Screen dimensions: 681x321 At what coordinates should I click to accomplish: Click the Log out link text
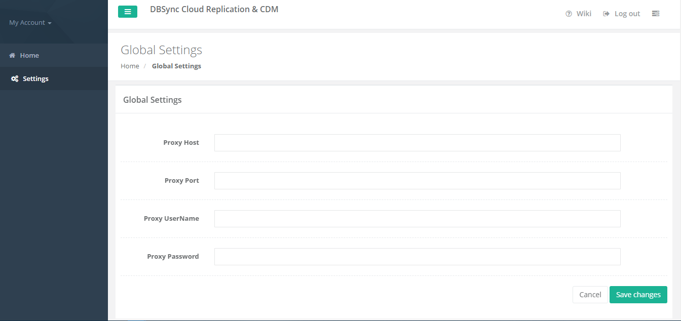(627, 14)
